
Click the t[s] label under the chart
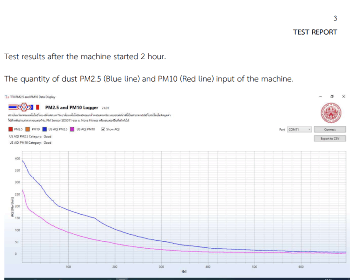(x=184, y=271)
